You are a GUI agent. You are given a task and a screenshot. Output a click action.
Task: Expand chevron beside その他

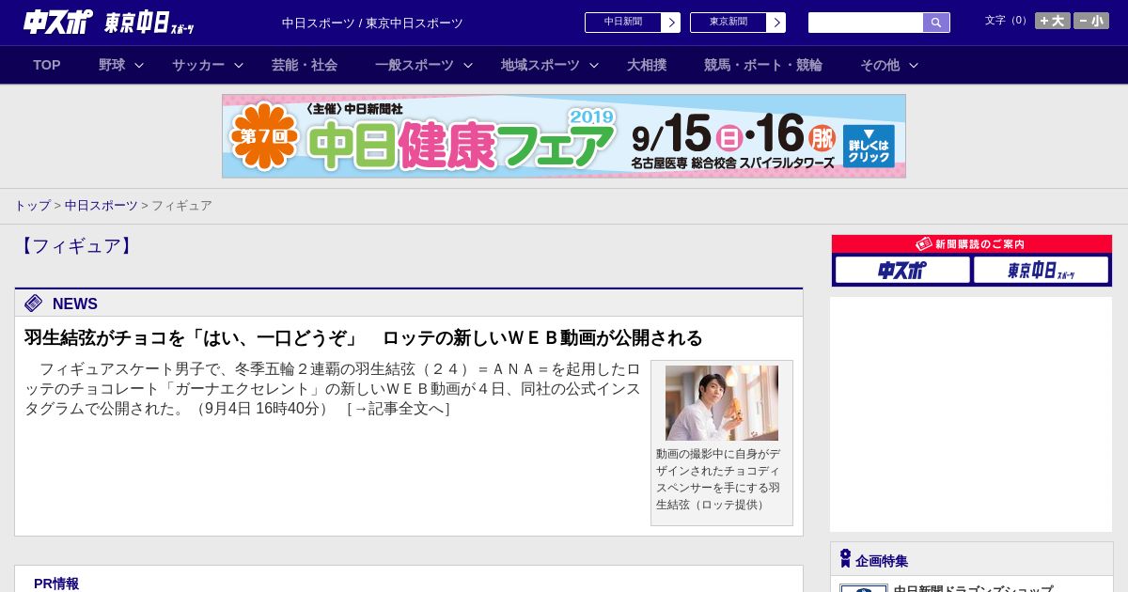pos(914,65)
